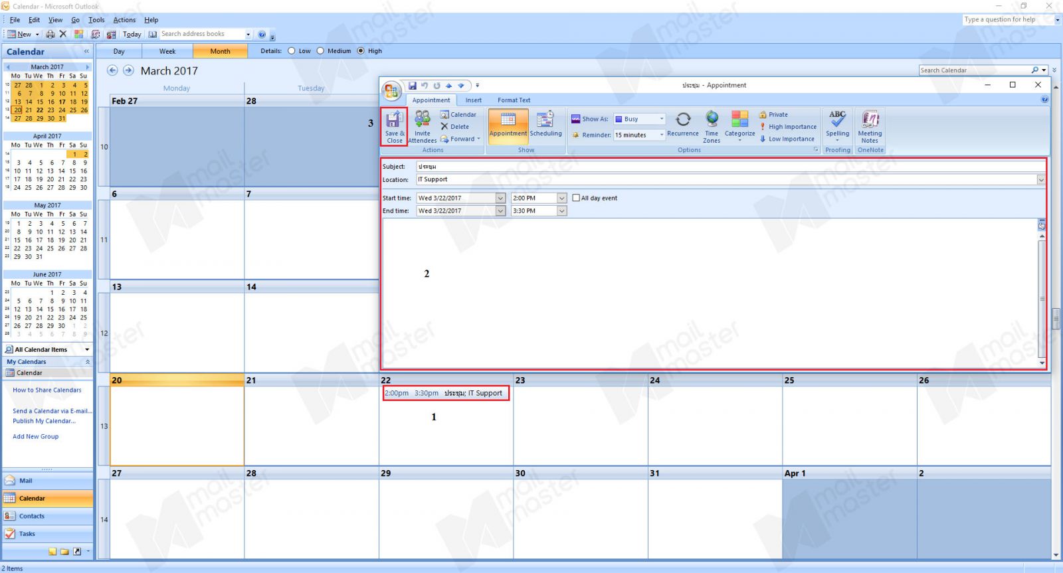Screen dimensions: 1063x573
Task: Open the New item dropdown arrow
Action: point(37,34)
